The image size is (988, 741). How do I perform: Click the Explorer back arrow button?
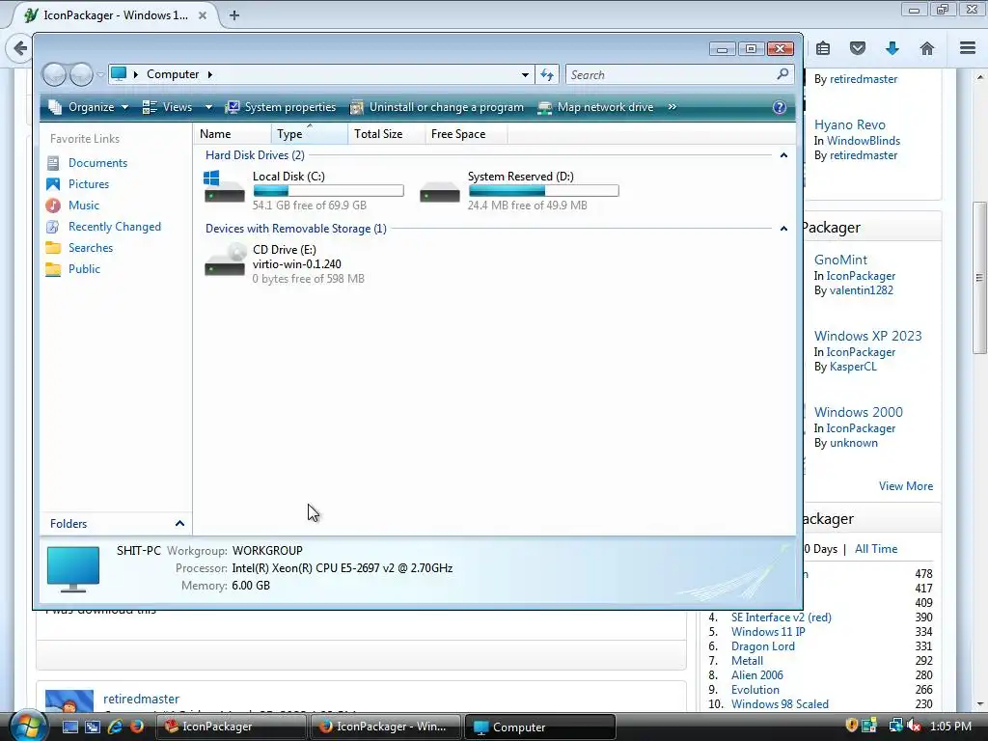click(x=54, y=75)
